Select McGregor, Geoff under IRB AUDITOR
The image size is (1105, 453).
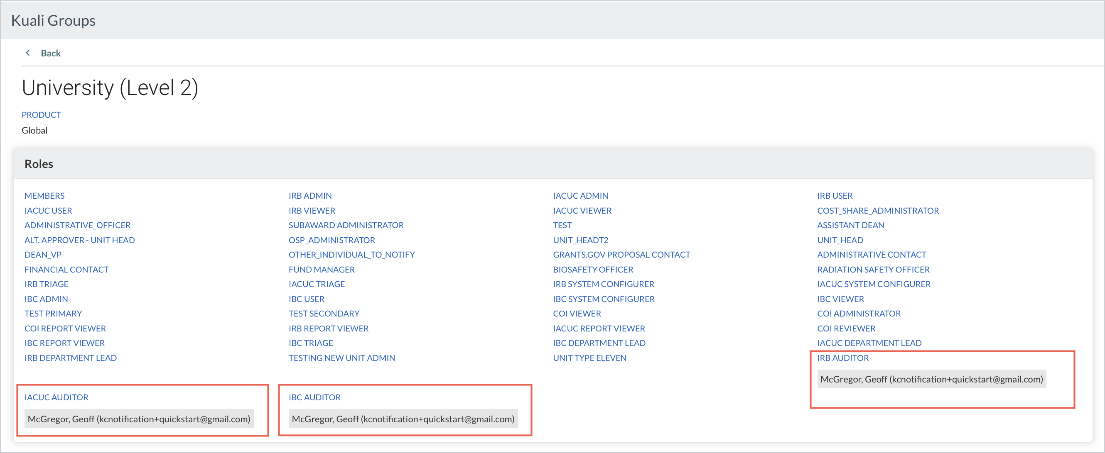coord(931,379)
